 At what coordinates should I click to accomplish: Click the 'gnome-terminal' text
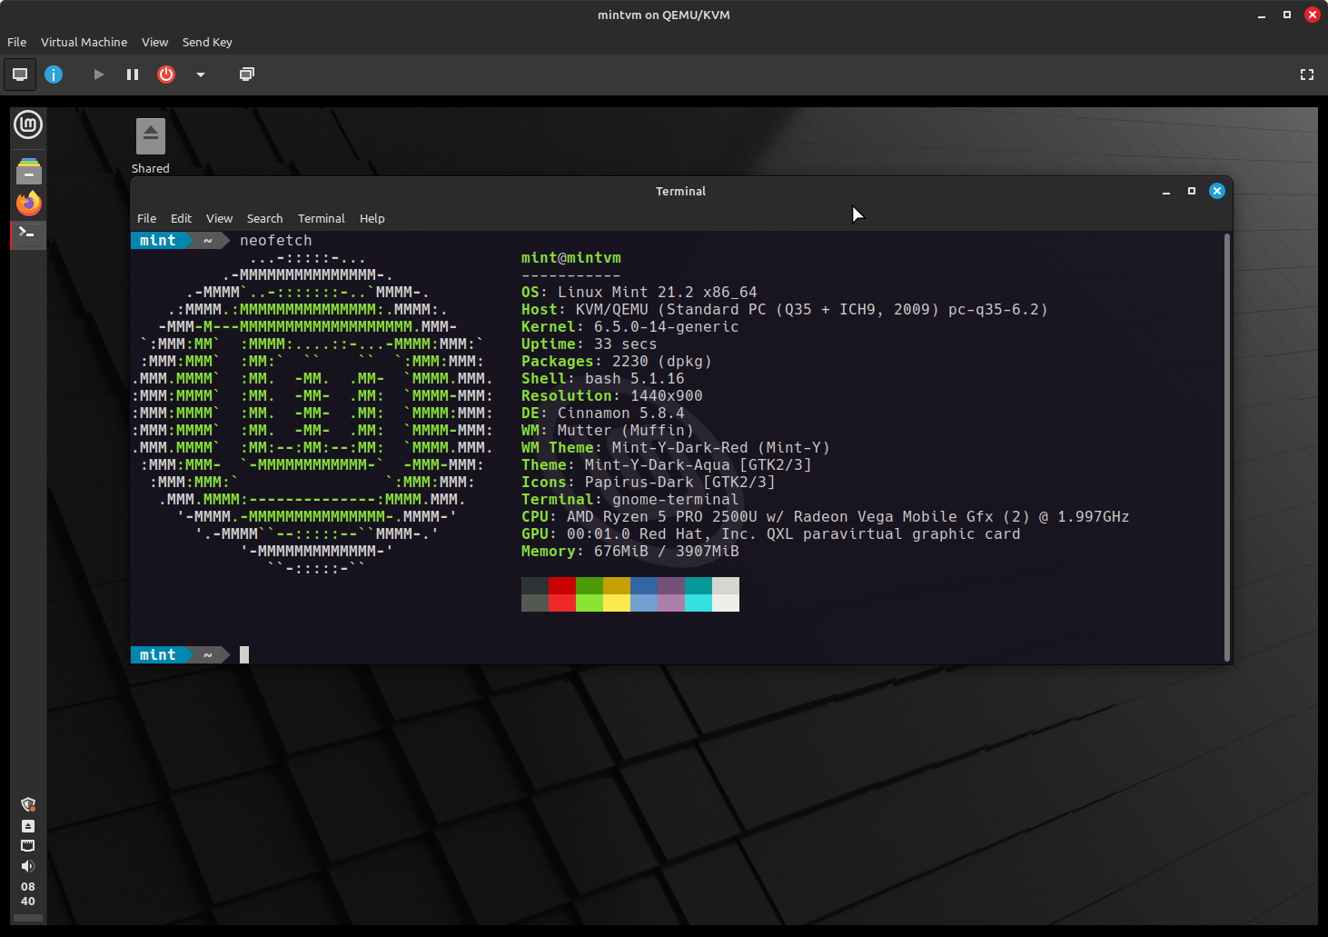pos(676,500)
